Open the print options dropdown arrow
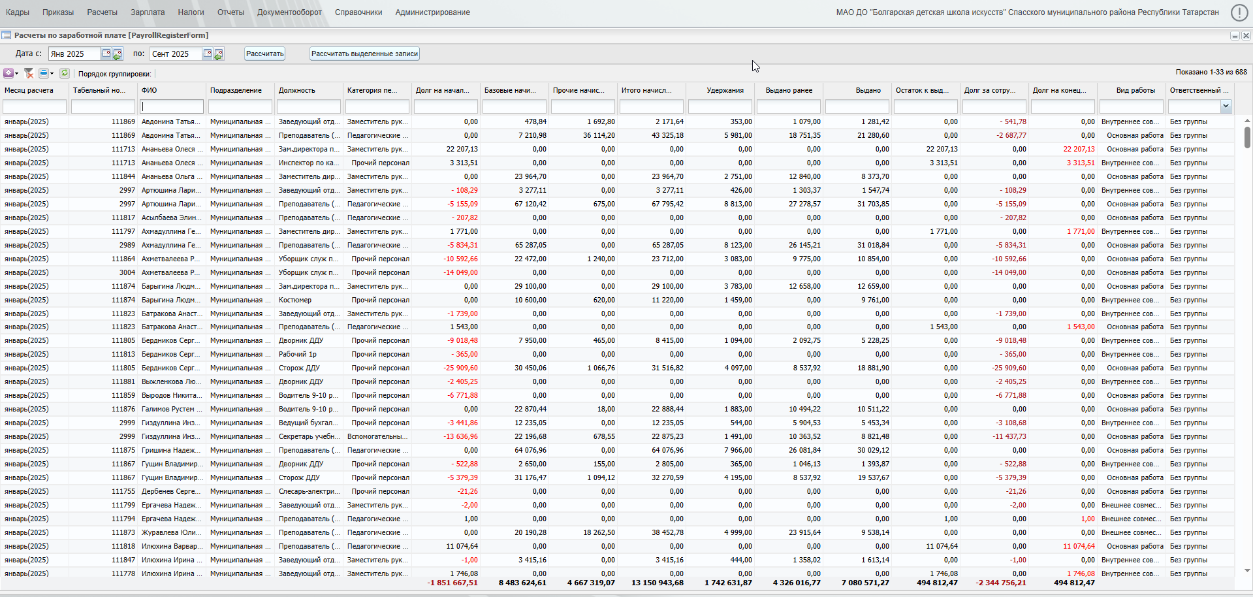1253x597 pixels. pyautogui.click(x=52, y=74)
